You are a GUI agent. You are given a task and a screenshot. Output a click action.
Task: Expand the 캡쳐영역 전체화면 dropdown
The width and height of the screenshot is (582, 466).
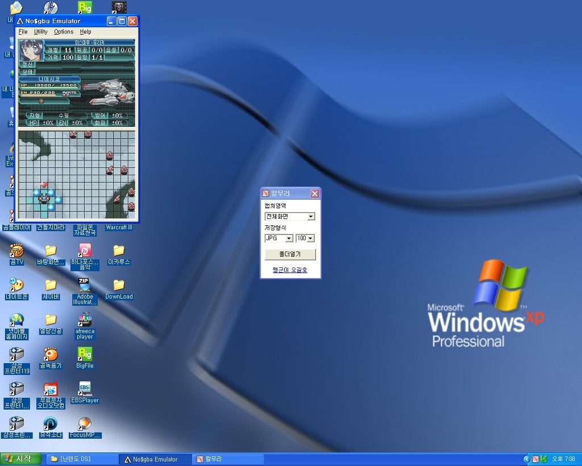311,216
